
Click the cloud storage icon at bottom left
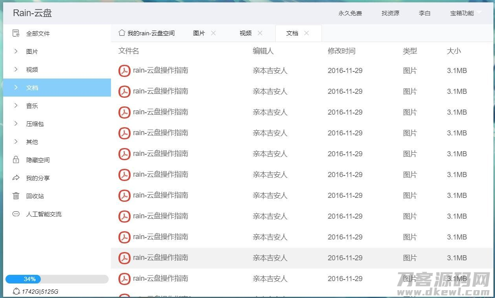pos(16,292)
